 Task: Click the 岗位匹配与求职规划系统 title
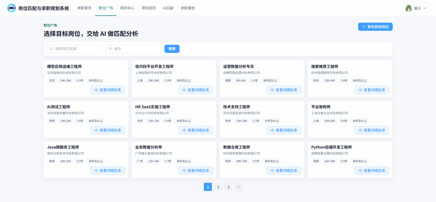point(44,8)
